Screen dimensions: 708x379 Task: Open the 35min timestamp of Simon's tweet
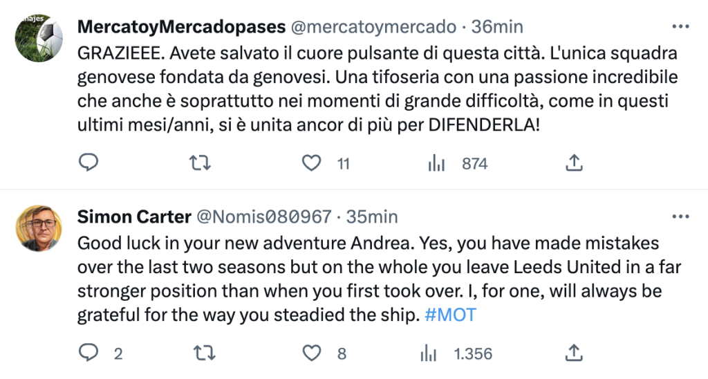[x=371, y=217]
